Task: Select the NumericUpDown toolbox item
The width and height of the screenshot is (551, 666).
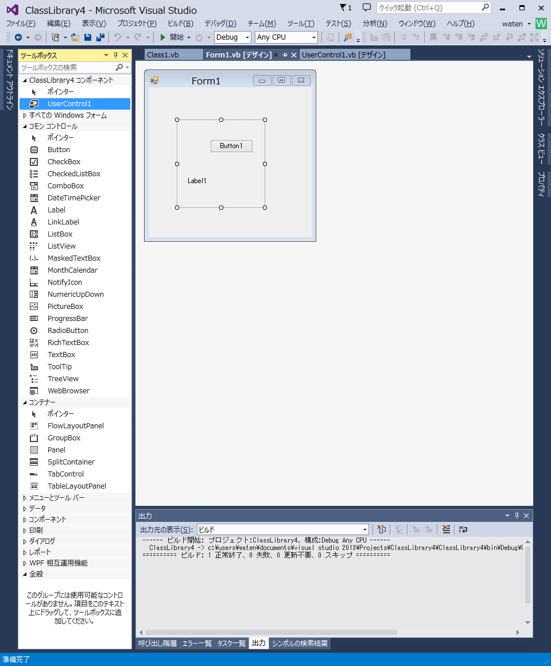Action: (x=75, y=295)
